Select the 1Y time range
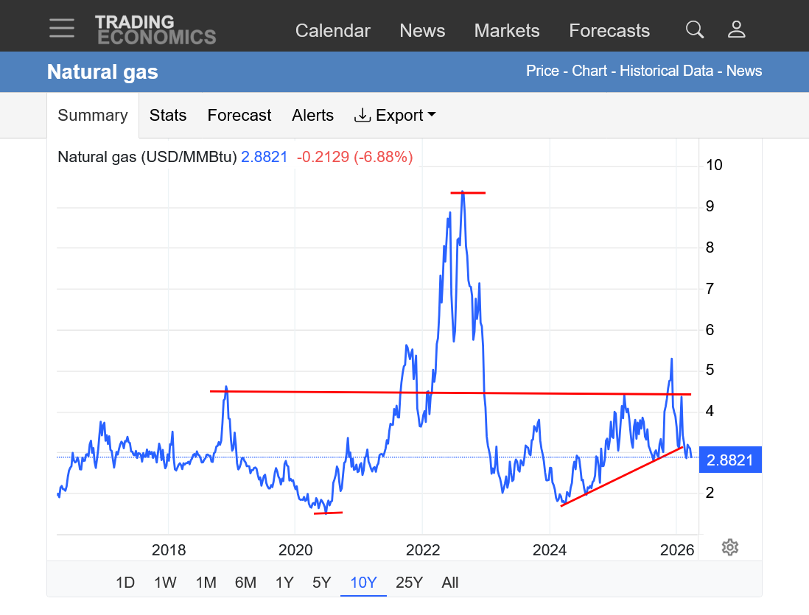Screen dimensions: 809x615 pos(284,583)
